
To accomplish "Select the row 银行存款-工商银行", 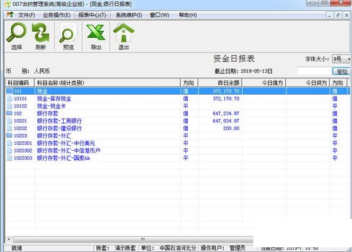I will pyautogui.click(x=177, y=121).
